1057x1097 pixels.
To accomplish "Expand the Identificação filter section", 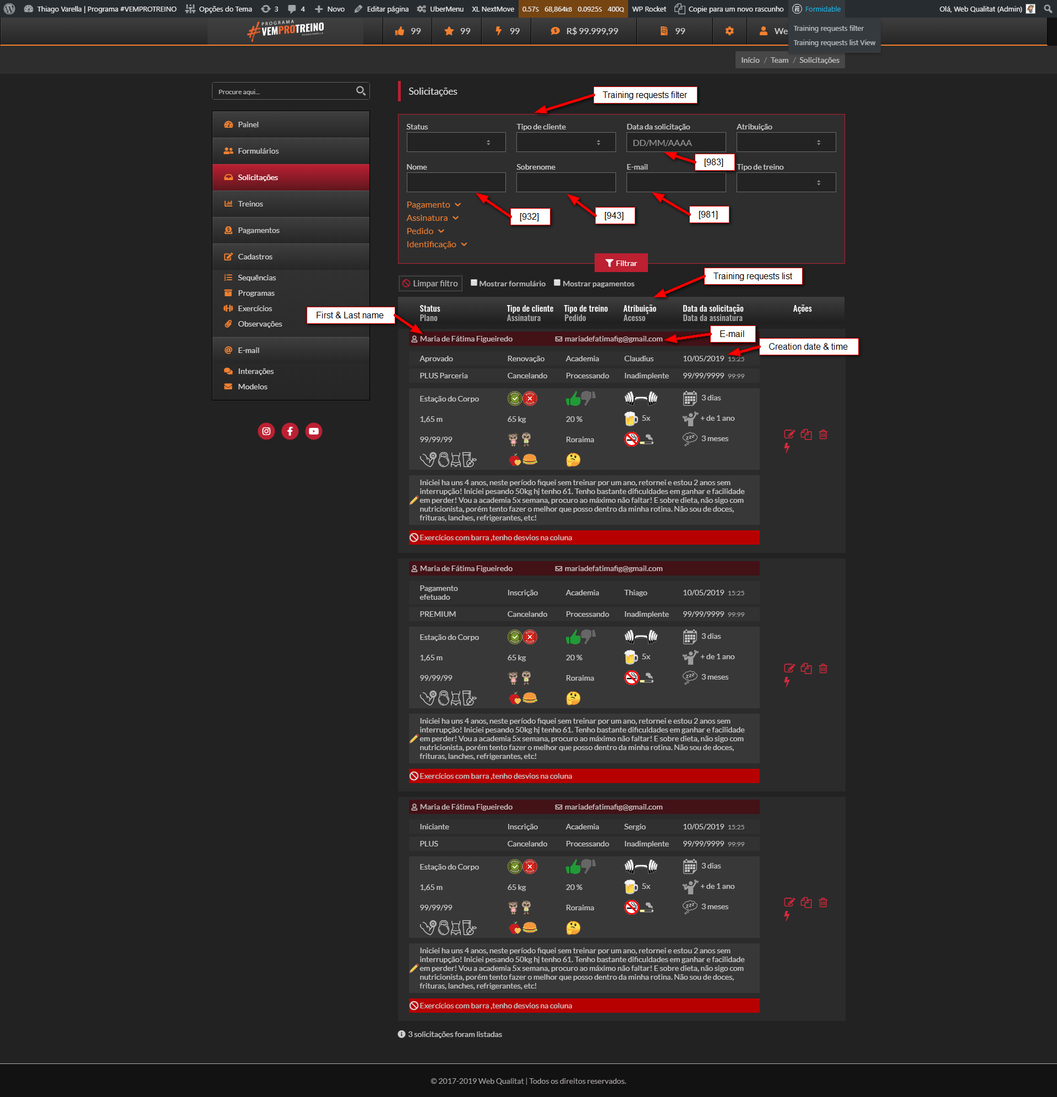I will (437, 245).
